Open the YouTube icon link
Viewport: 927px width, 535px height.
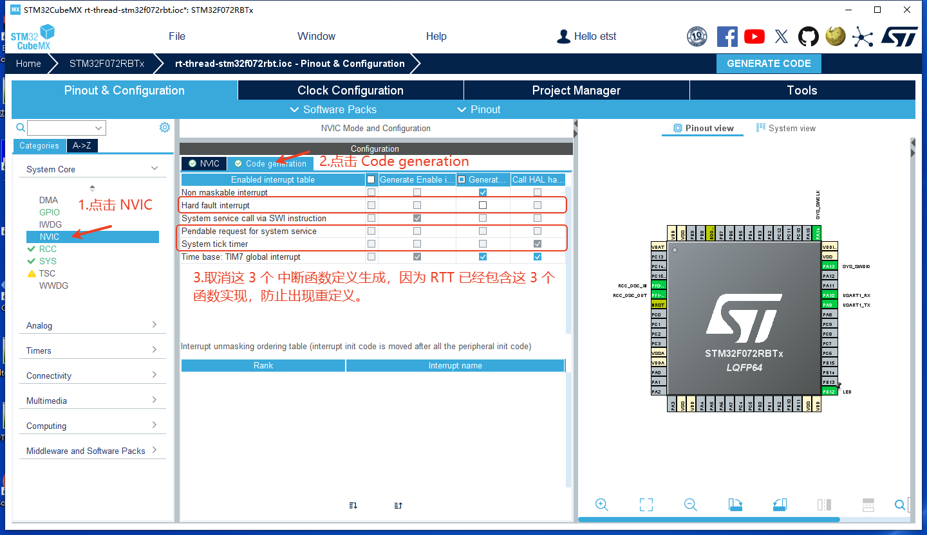pyautogui.click(x=754, y=37)
